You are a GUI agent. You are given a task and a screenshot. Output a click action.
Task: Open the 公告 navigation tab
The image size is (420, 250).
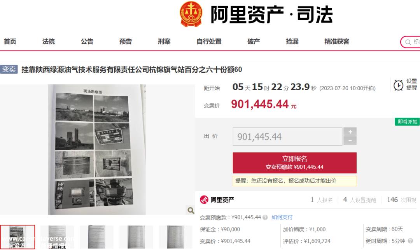coord(87,42)
